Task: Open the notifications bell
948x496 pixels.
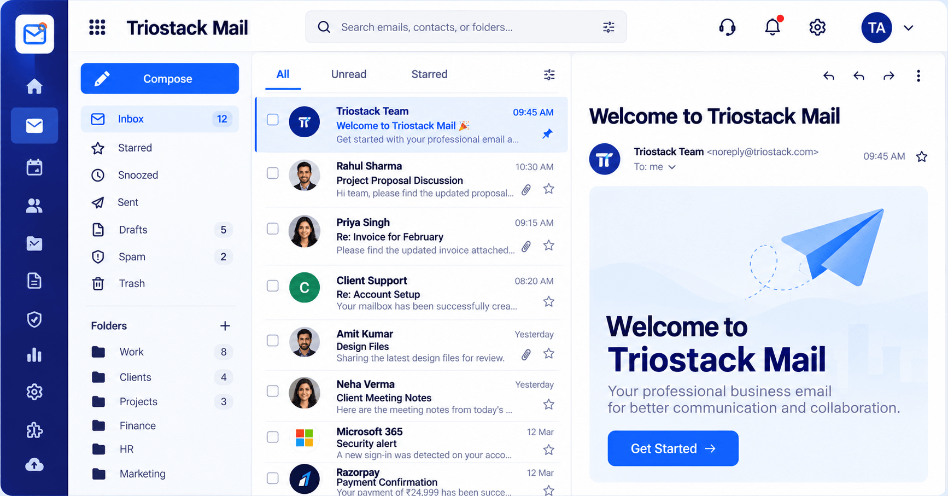Action: click(x=773, y=27)
